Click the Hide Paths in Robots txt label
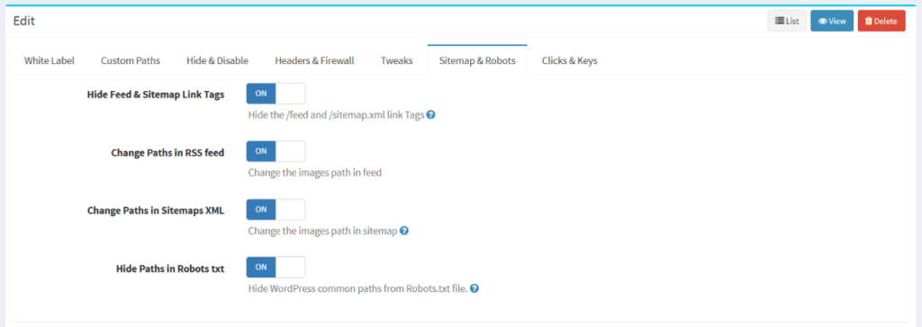The height and width of the screenshot is (327, 922). pos(170,268)
